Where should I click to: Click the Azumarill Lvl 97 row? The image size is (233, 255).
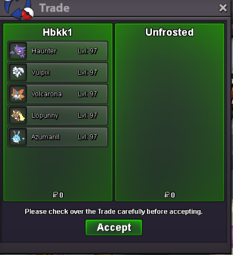58,137
